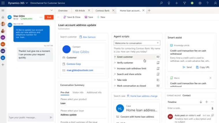
Task: Click the Verify customer script icon
Action: [158, 63]
